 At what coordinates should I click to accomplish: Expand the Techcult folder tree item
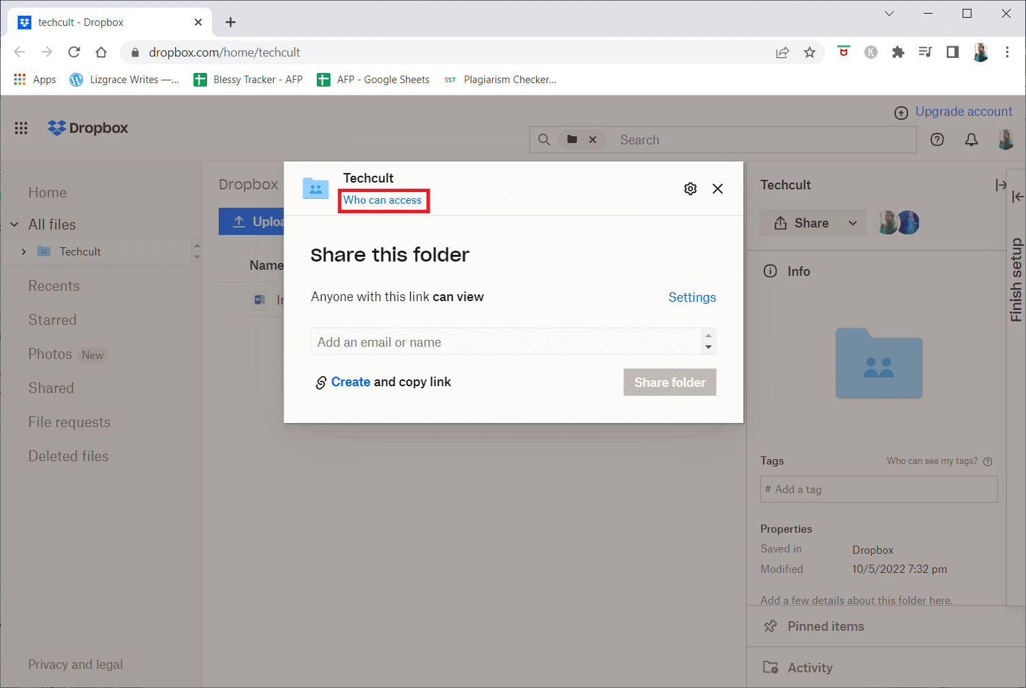[x=24, y=251]
